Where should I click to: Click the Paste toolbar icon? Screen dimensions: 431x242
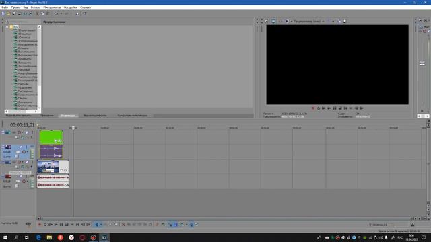pos(48,13)
